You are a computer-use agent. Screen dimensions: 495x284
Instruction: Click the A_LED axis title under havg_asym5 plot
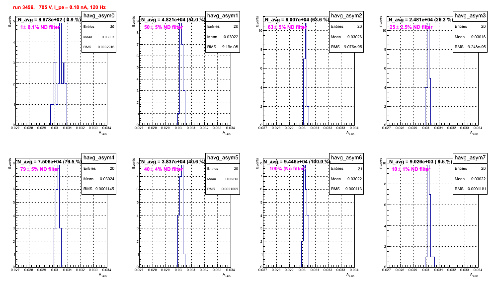(227, 275)
